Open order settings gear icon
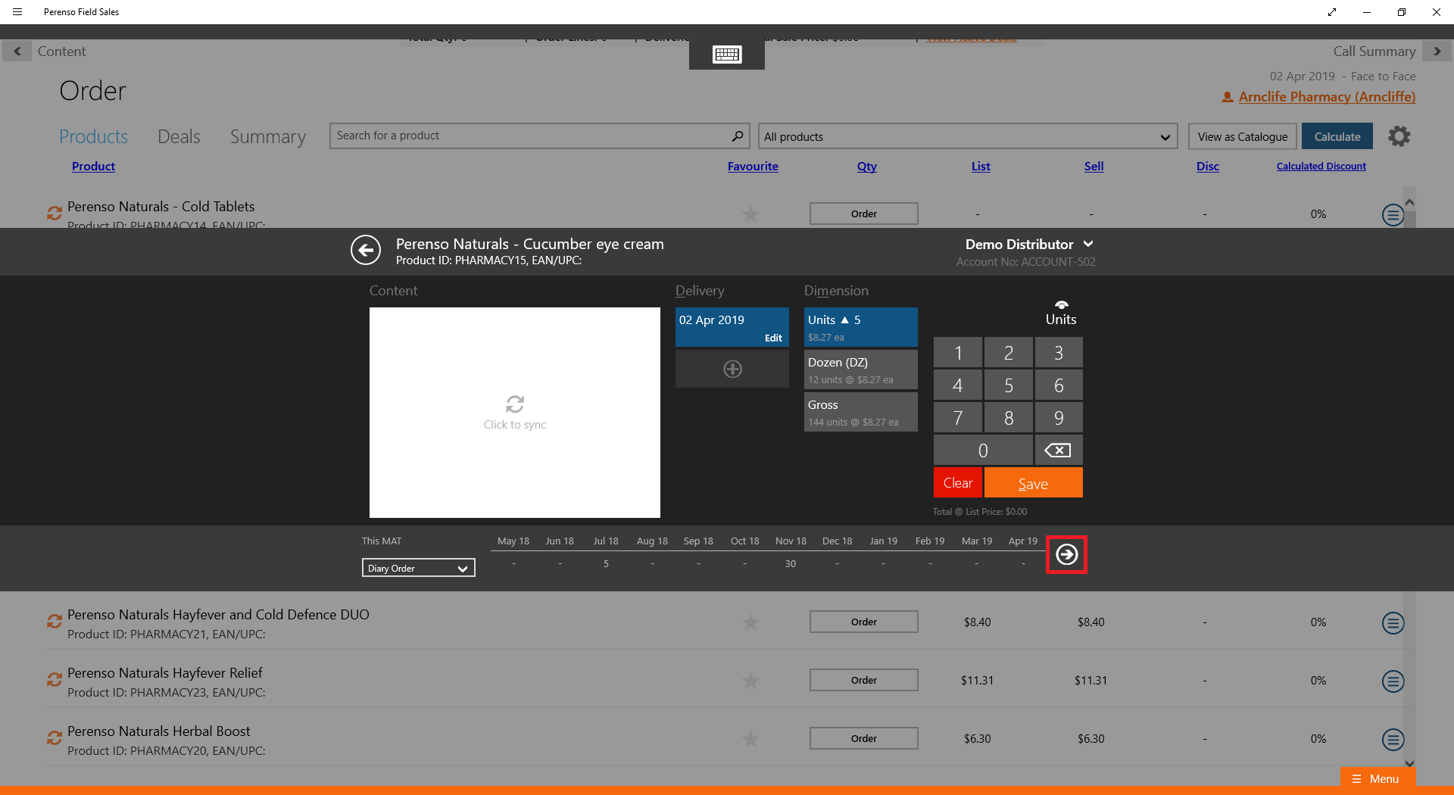The height and width of the screenshot is (795, 1454). 1399,136
